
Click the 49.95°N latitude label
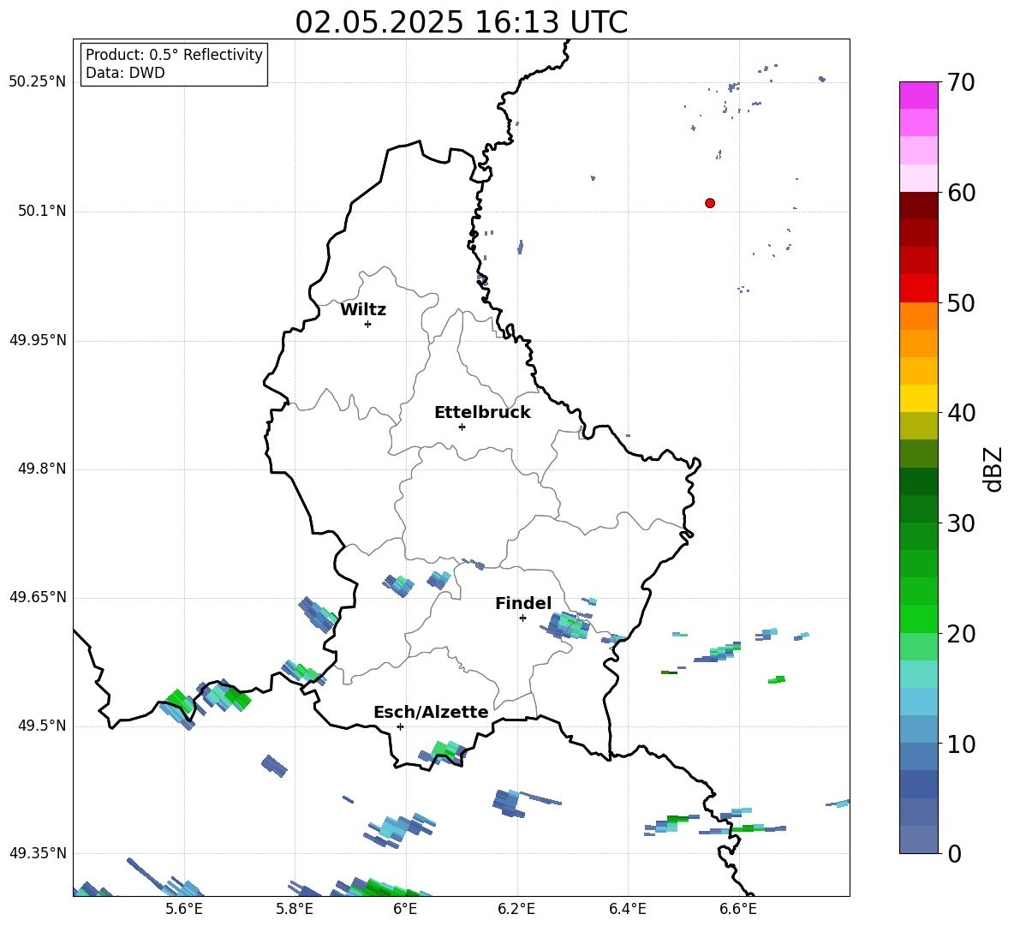pos(38,340)
